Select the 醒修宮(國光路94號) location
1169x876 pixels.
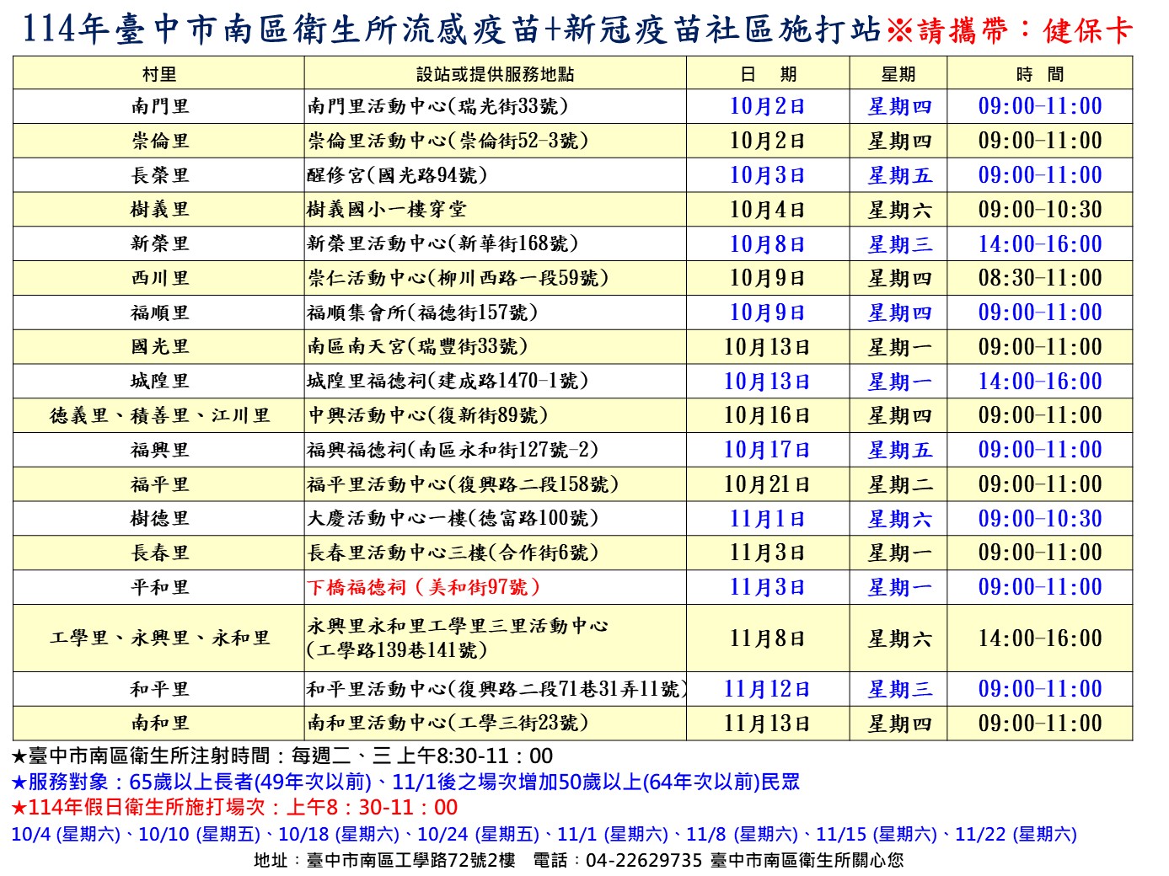pyautogui.click(x=397, y=175)
